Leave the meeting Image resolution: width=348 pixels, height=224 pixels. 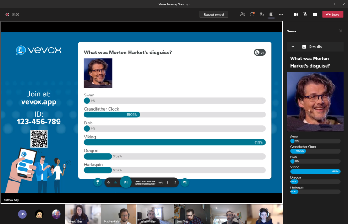click(333, 14)
